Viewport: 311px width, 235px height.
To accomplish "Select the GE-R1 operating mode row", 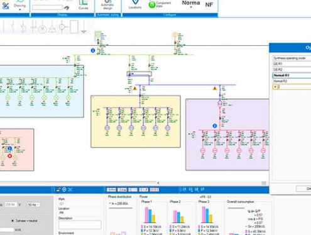I will pyautogui.click(x=292, y=64).
